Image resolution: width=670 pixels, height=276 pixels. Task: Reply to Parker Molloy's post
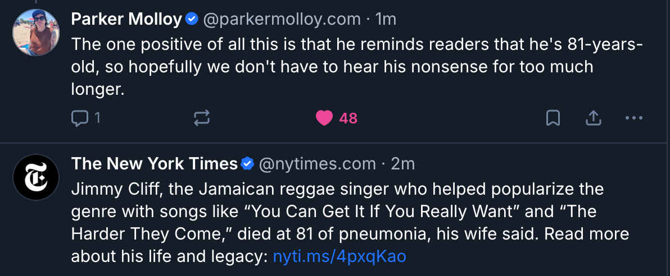(x=80, y=118)
